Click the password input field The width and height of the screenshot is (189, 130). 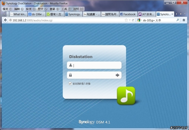click(x=94, y=75)
